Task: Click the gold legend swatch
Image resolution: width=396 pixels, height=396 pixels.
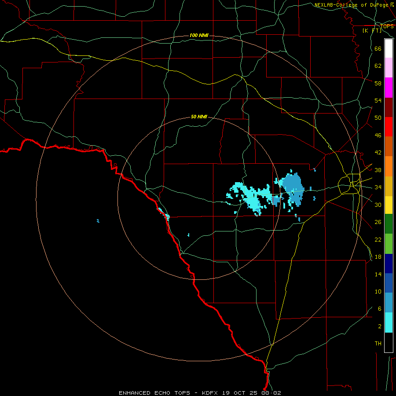Action: [x=389, y=186]
